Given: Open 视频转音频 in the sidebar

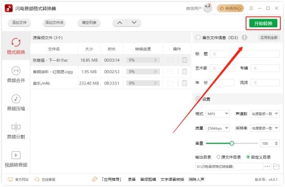Looking at the screenshot, I should point(16,159).
